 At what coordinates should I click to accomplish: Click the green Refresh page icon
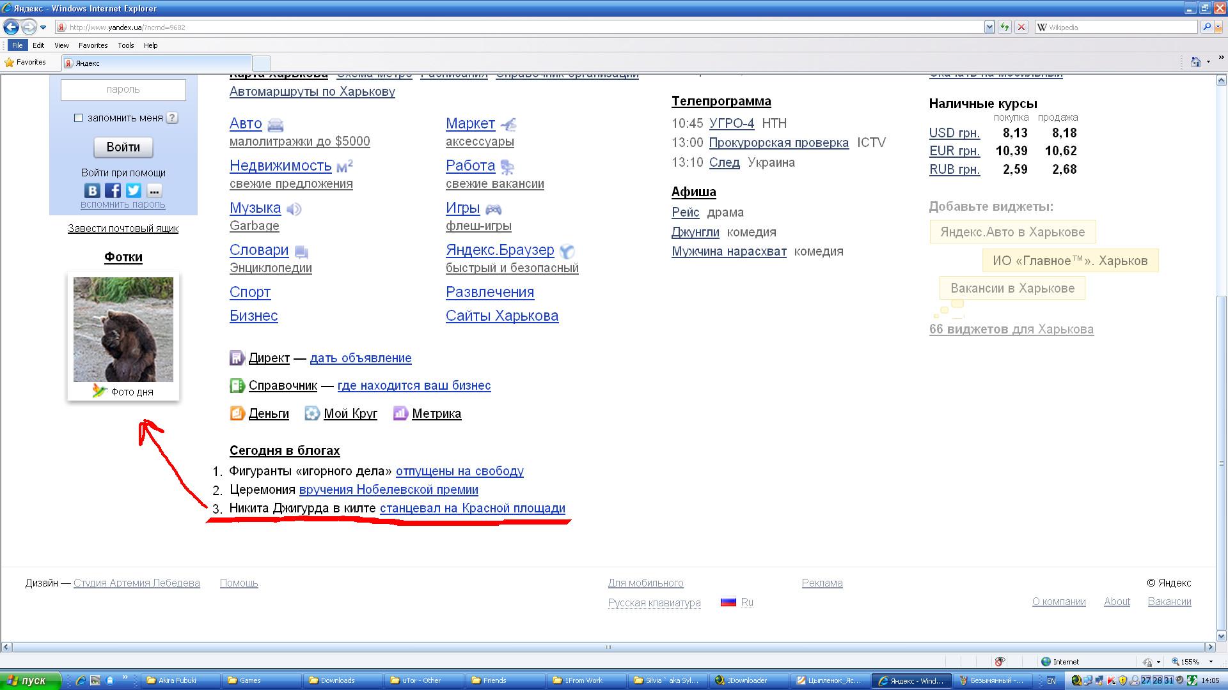coord(1005,27)
